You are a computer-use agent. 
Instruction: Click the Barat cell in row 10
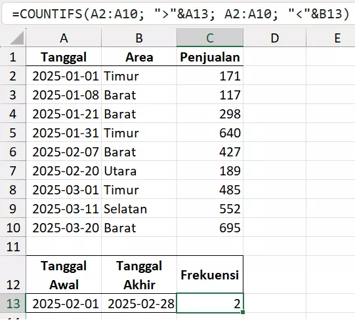point(139,228)
